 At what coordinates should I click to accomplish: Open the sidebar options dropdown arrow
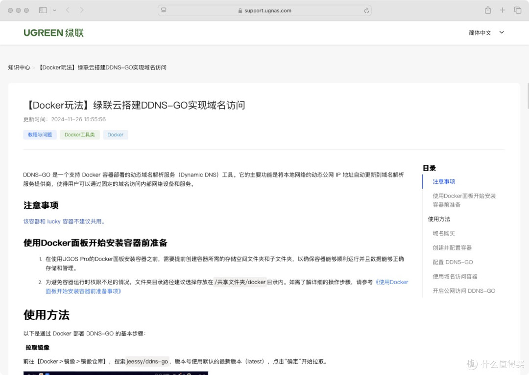55,10
